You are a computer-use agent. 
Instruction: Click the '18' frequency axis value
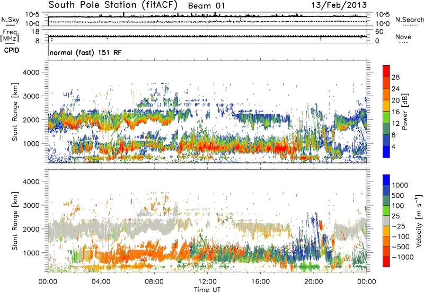point(36,32)
